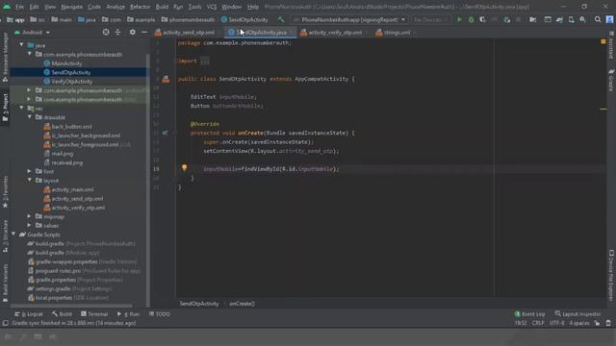Viewport: 616px width, 346px height.
Task: Click the override gutter icon beside onCreate
Action: pos(165,133)
